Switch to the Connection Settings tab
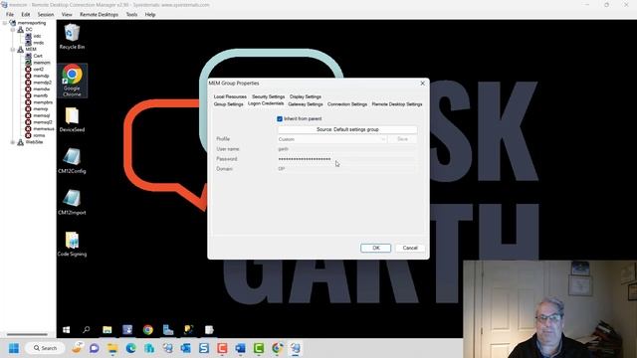 pyautogui.click(x=347, y=104)
